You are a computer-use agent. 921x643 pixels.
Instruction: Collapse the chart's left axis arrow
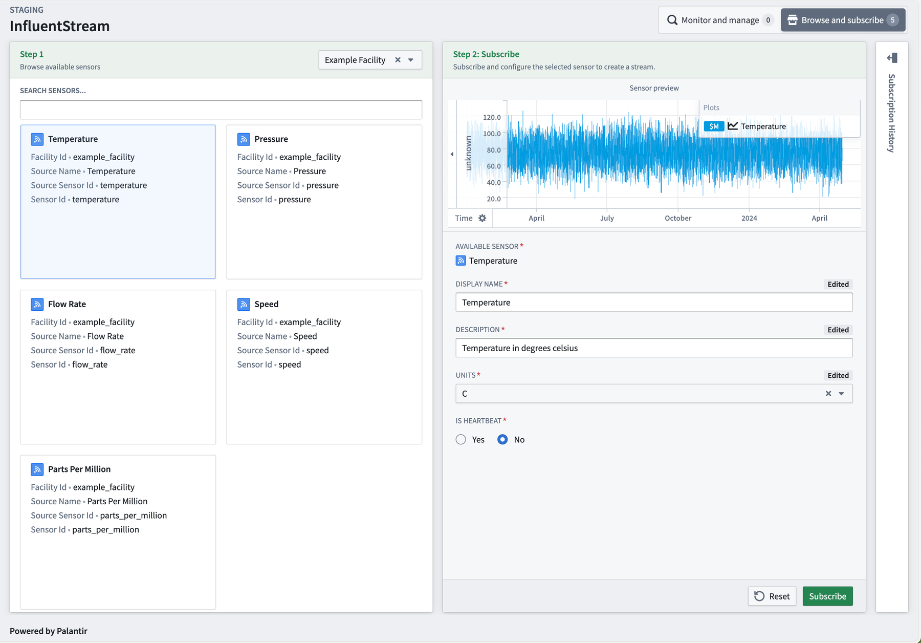[x=452, y=154]
